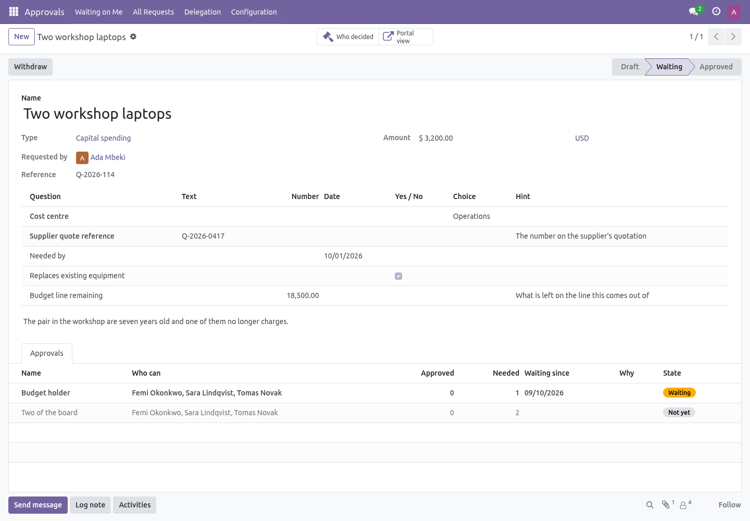750x521 pixels.
Task: Open the Delegation menu
Action: (x=203, y=12)
